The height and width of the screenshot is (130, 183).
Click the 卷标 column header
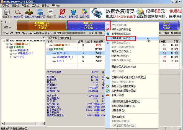[x=62, y=42]
